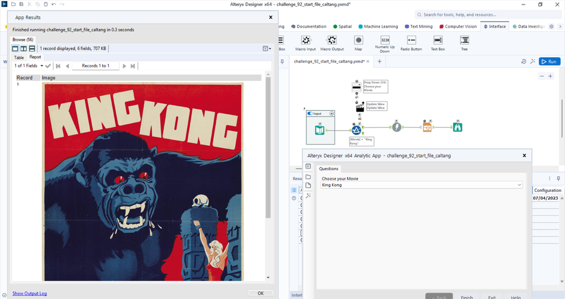The height and width of the screenshot is (299, 565).
Task: Click the Browse binoculars tool on canvas
Action: coord(458,127)
